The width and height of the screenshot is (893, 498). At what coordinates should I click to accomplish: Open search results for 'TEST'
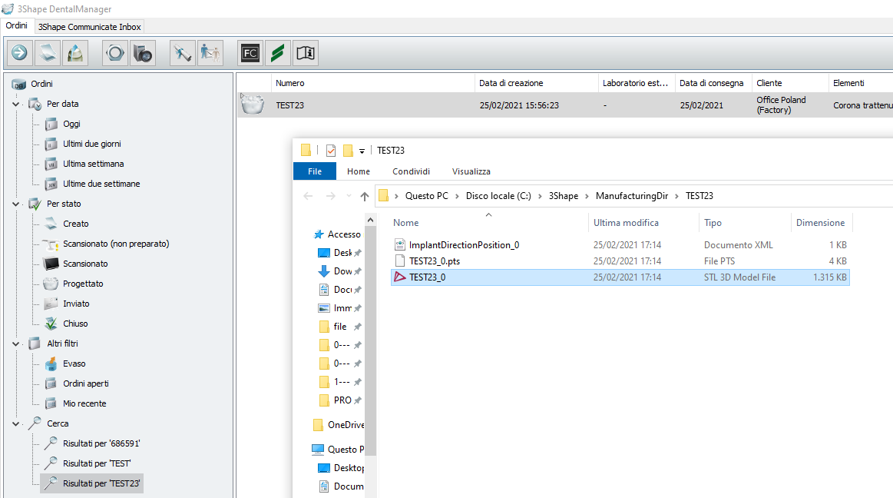[97, 463]
